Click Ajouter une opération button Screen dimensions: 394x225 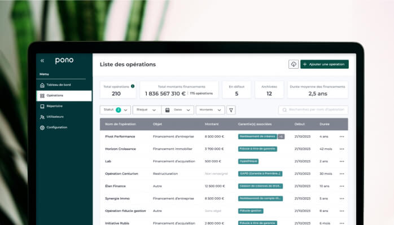[325, 64]
